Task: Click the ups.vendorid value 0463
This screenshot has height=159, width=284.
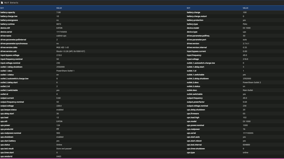Action: (59, 156)
